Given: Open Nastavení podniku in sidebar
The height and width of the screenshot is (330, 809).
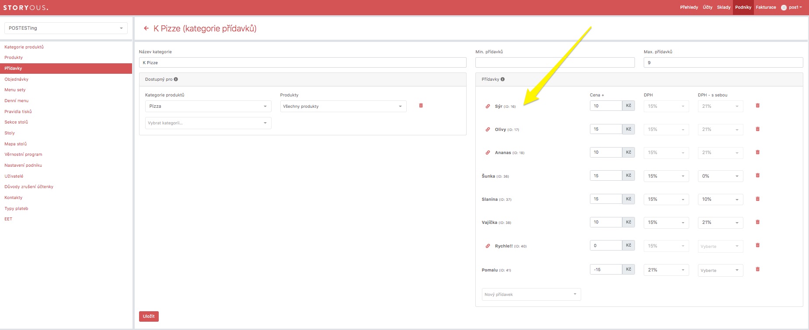Looking at the screenshot, I should pyautogui.click(x=23, y=165).
